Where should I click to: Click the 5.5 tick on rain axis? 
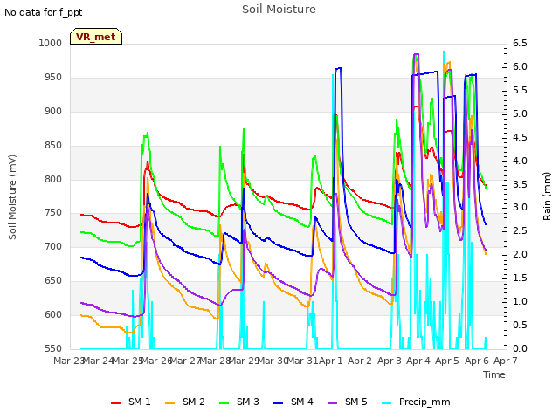[x=520, y=90]
